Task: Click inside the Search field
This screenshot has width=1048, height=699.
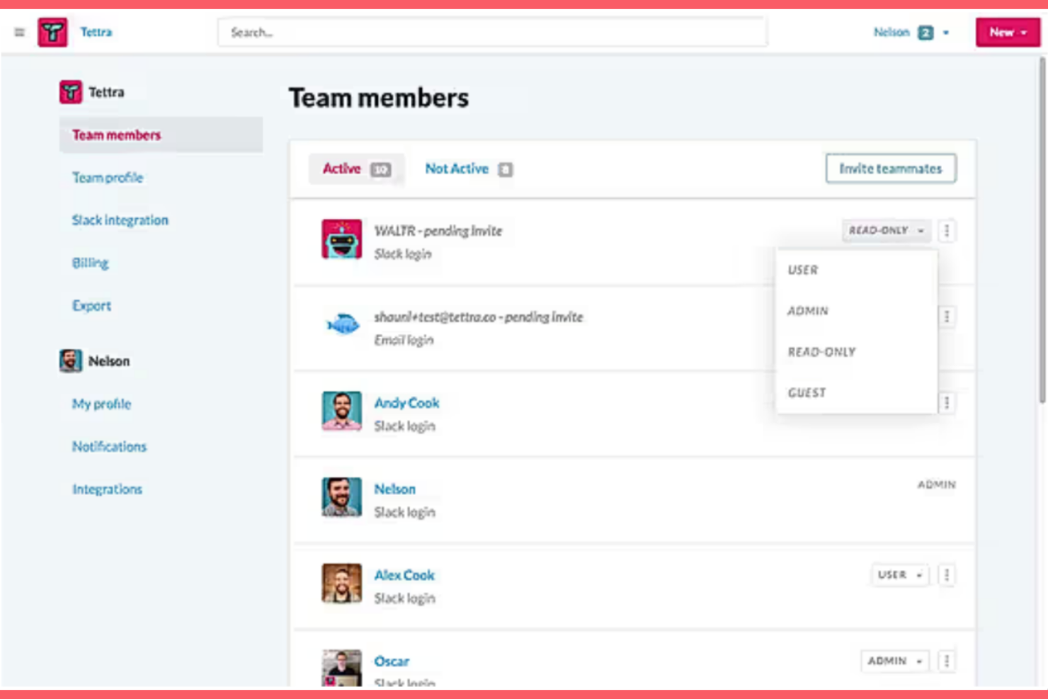Action: 491,32
